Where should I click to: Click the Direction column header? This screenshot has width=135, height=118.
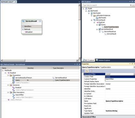(39, 68)
